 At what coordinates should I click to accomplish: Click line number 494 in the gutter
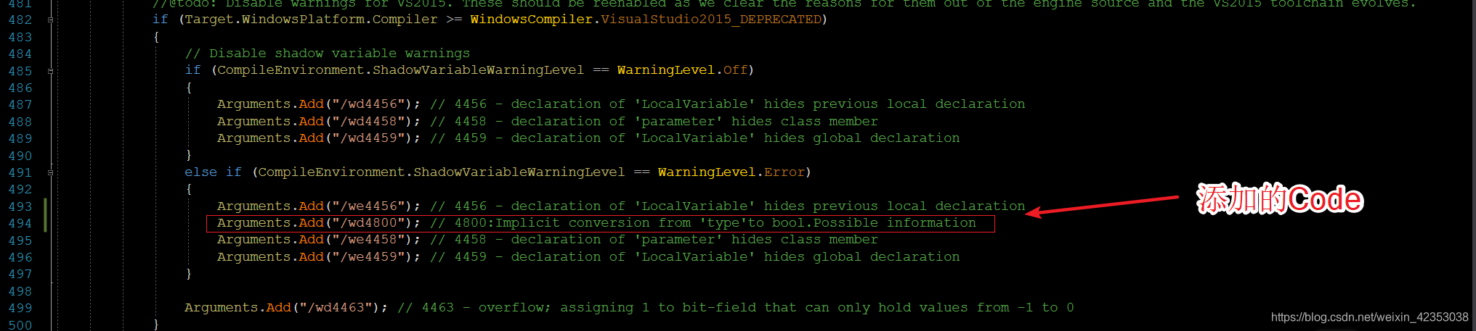(20, 223)
